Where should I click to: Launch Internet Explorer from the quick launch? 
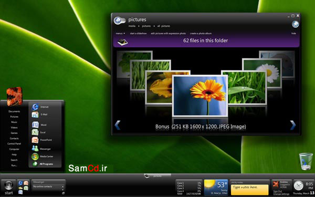click(20, 183)
